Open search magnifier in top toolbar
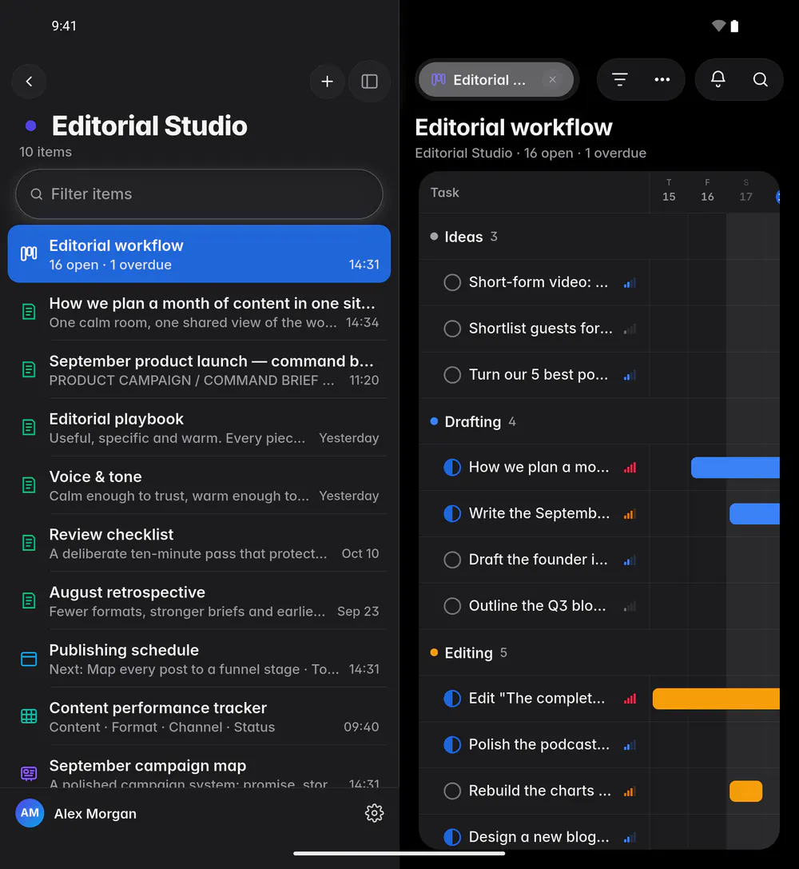This screenshot has width=799, height=869. (760, 80)
